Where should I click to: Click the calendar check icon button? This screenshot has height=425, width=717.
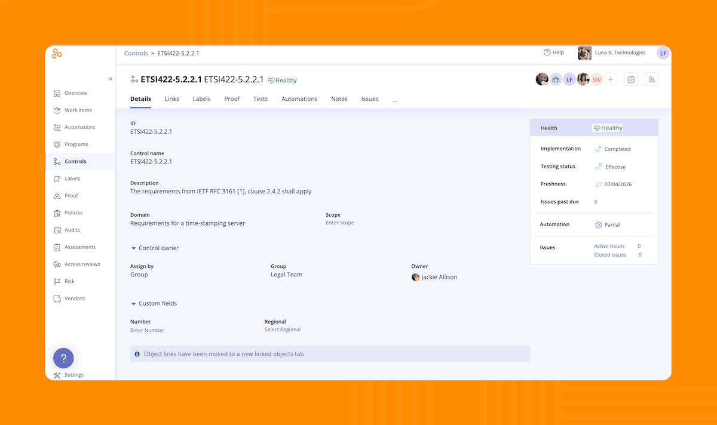tap(631, 79)
